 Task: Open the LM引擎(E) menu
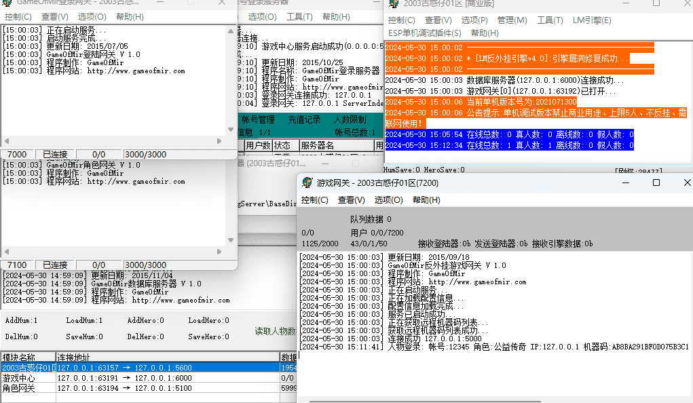pos(592,20)
